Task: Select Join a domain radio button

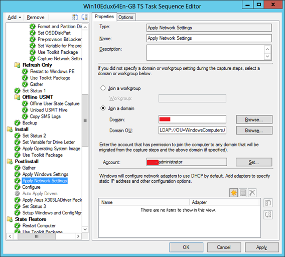Action: (103, 108)
